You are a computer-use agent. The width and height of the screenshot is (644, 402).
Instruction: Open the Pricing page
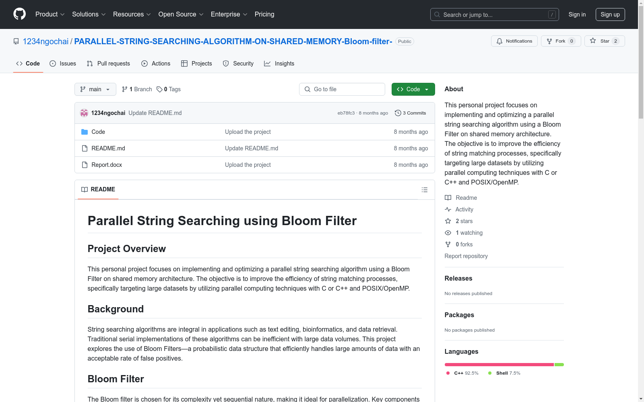tap(264, 14)
